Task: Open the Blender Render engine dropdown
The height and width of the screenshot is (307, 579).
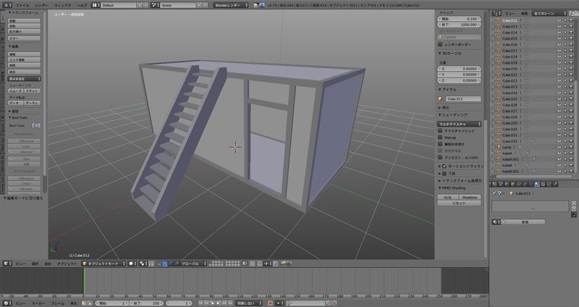Action: 231,5
